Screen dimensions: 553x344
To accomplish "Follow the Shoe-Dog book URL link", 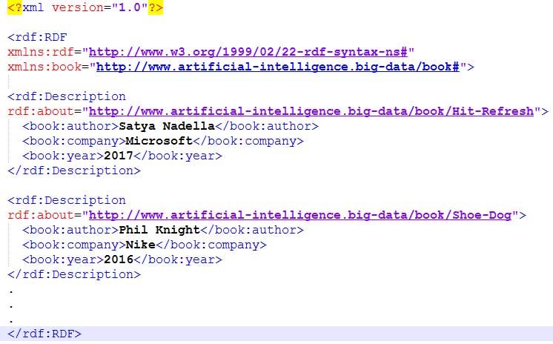I will [300, 215].
